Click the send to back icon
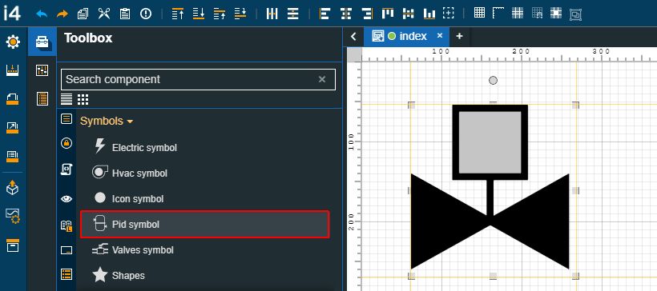 [199, 14]
